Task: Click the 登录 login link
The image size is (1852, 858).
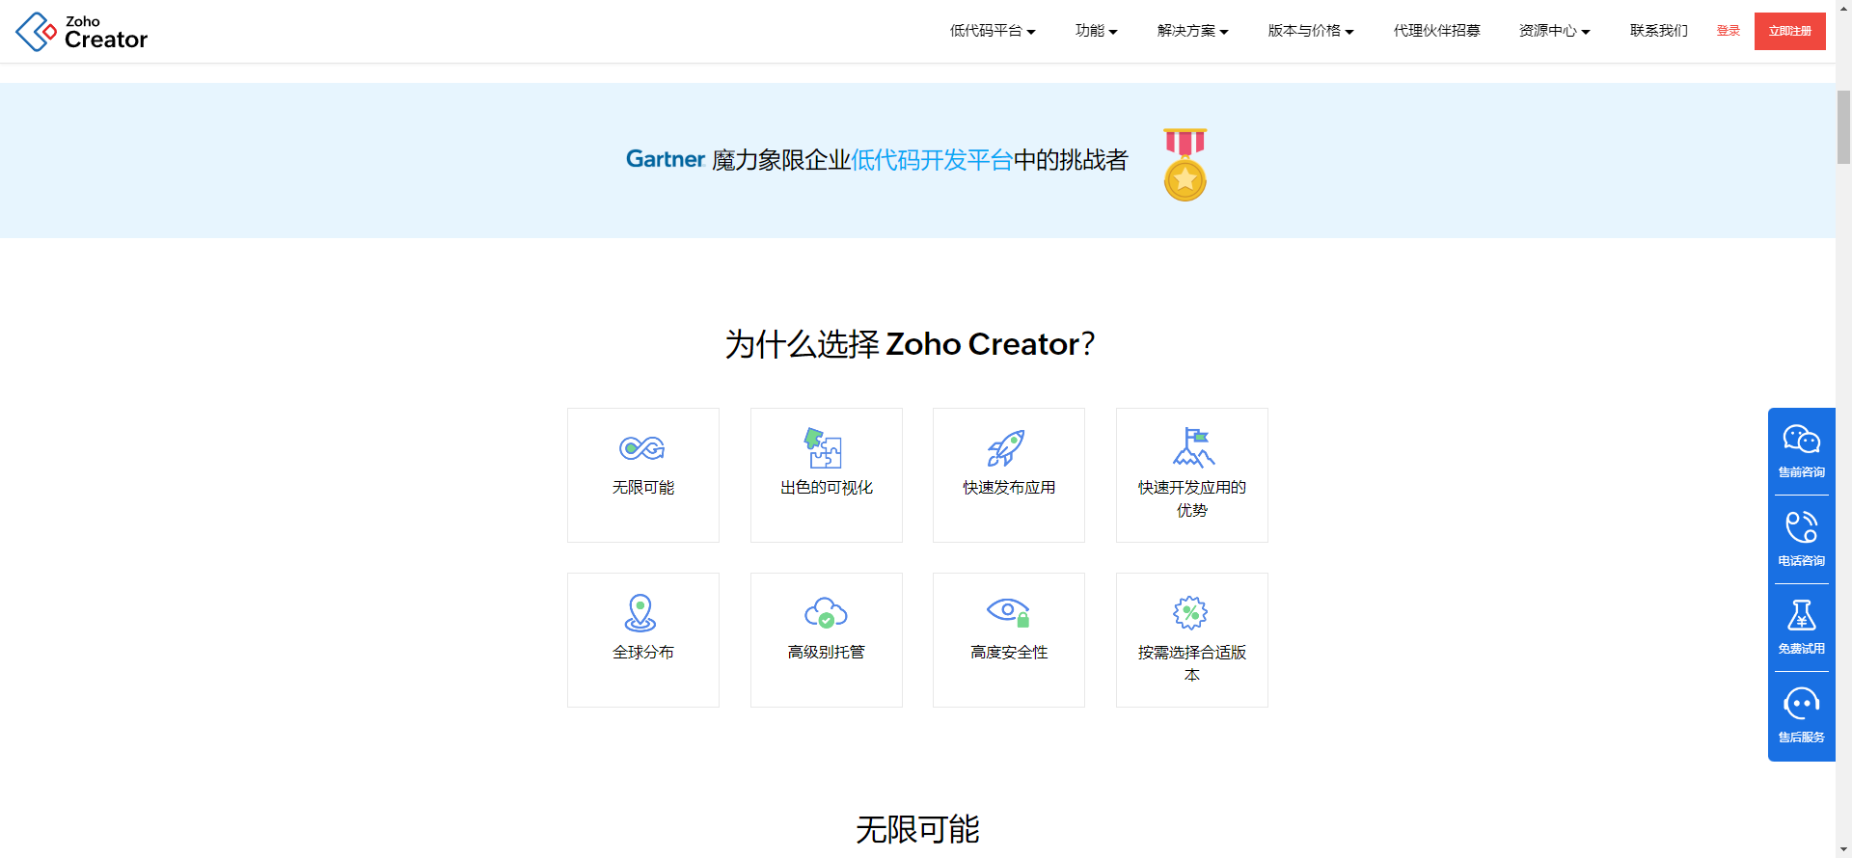Action: (x=1729, y=31)
